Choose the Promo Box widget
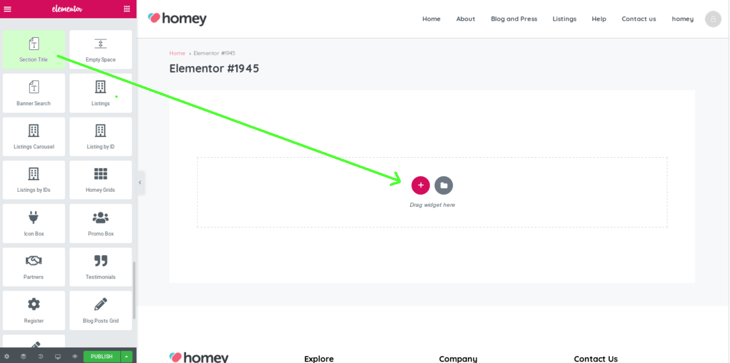This screenshot has height=363, width=730. point(101,223)
